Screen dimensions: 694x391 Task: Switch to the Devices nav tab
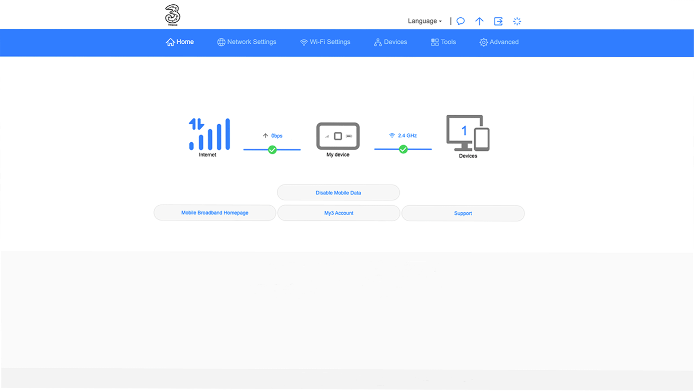390,42
